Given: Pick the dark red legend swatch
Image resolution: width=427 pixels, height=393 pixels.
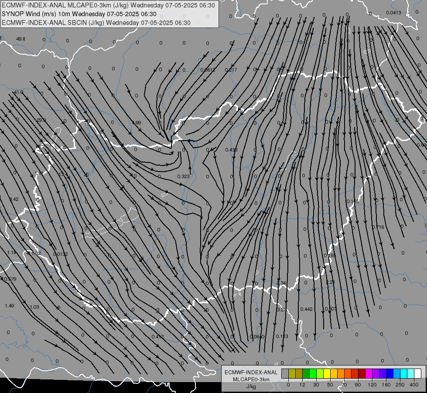Looking at the screenshot, I should pyautogui.click(x=362, y=374).
